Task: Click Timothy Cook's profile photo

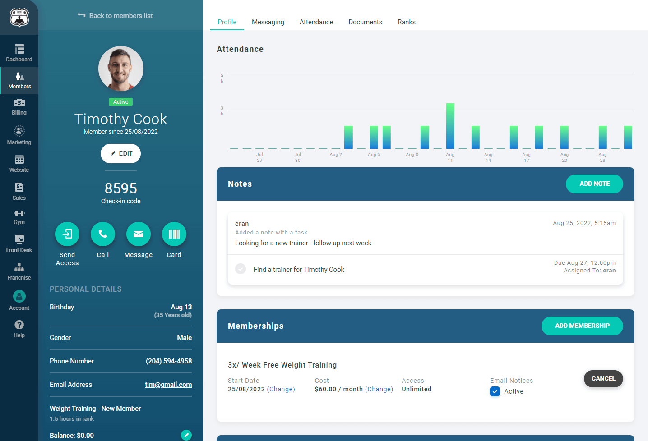Action: coord(121,69)
